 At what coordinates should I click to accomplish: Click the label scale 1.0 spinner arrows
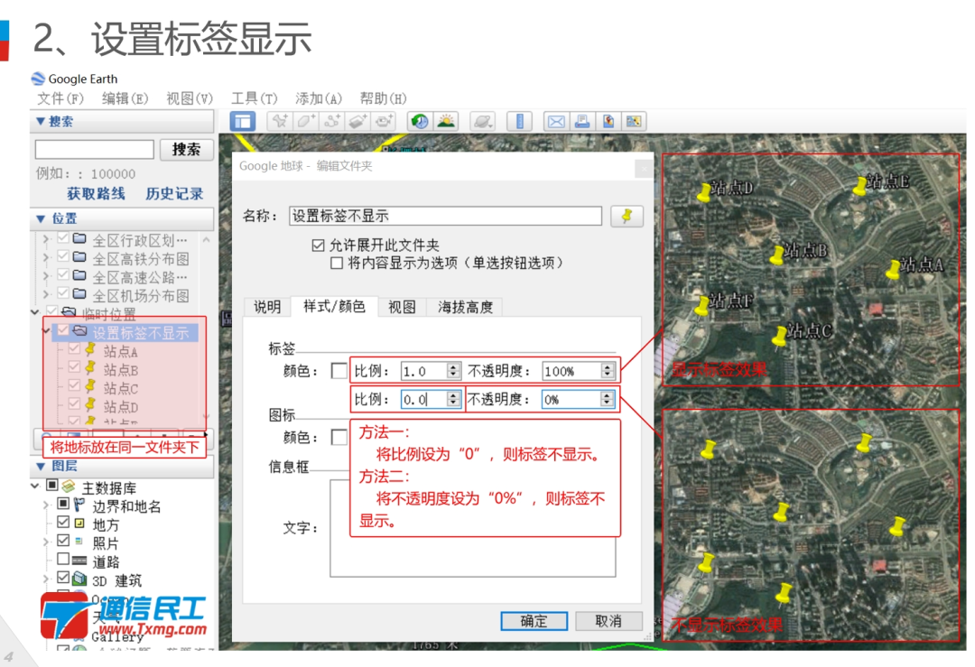tap(453, 371)
